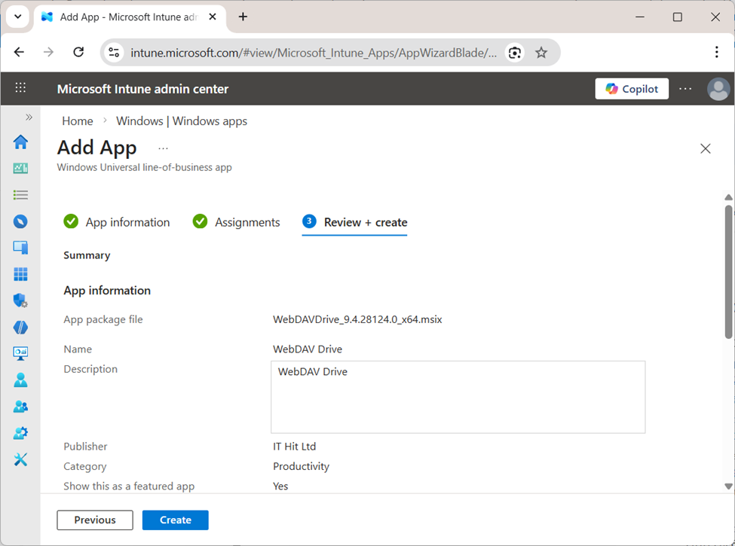The width and height of the screenshot is (735, 546).
Task: Launch Copilot from the top bar
Action: [x=632, y=88]
